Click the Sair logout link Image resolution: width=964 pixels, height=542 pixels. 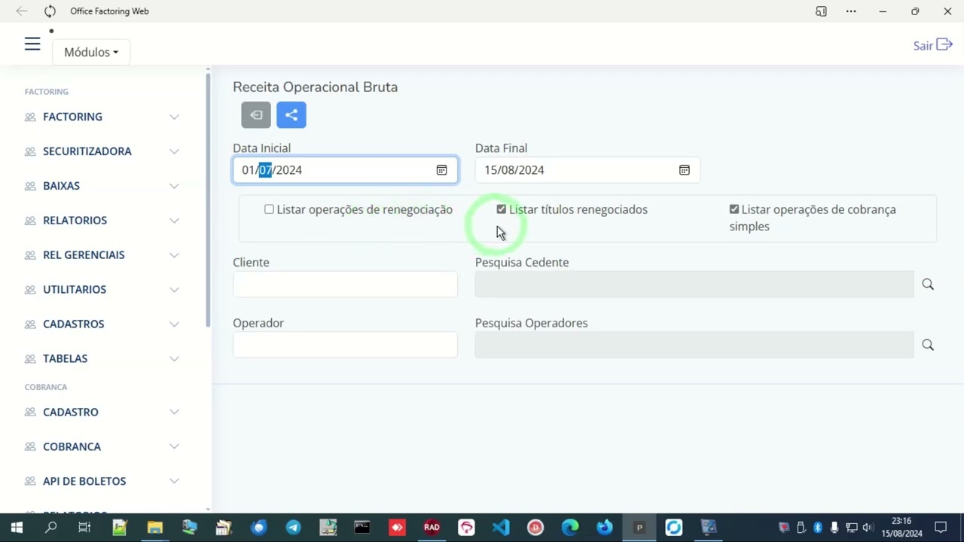click(x=933, y=46)
